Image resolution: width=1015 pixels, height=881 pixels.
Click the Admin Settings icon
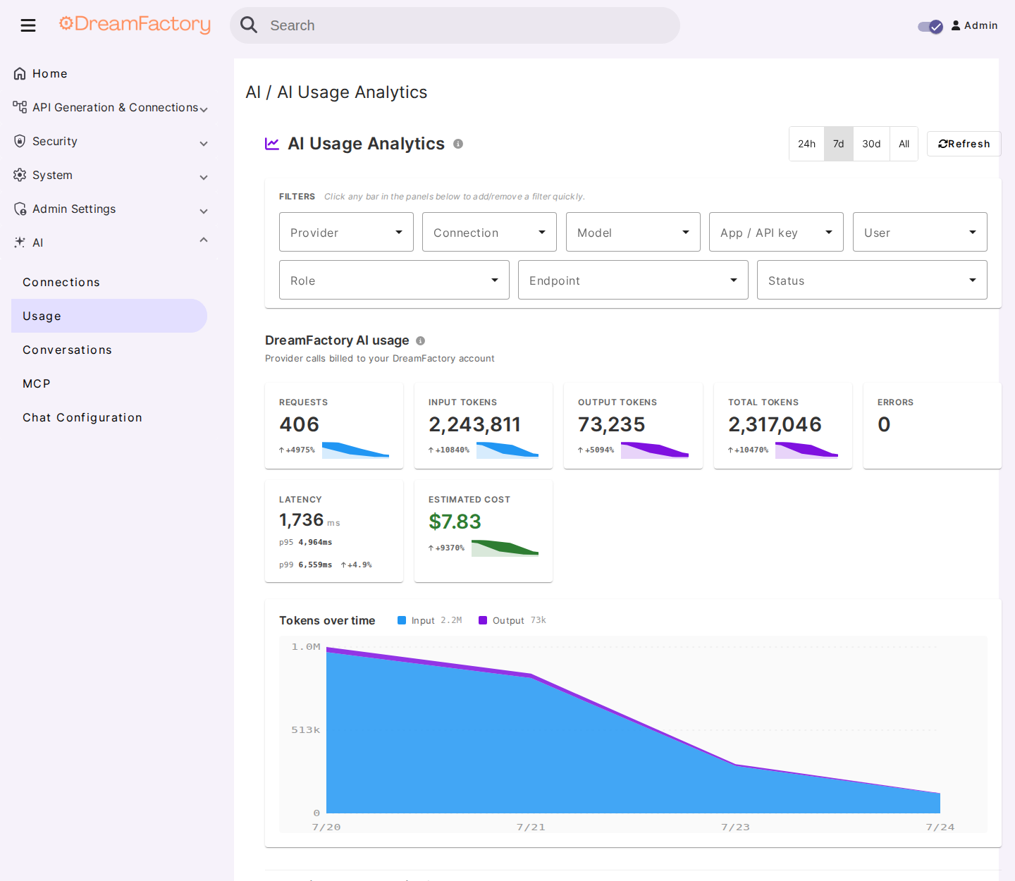coord(20,209)
